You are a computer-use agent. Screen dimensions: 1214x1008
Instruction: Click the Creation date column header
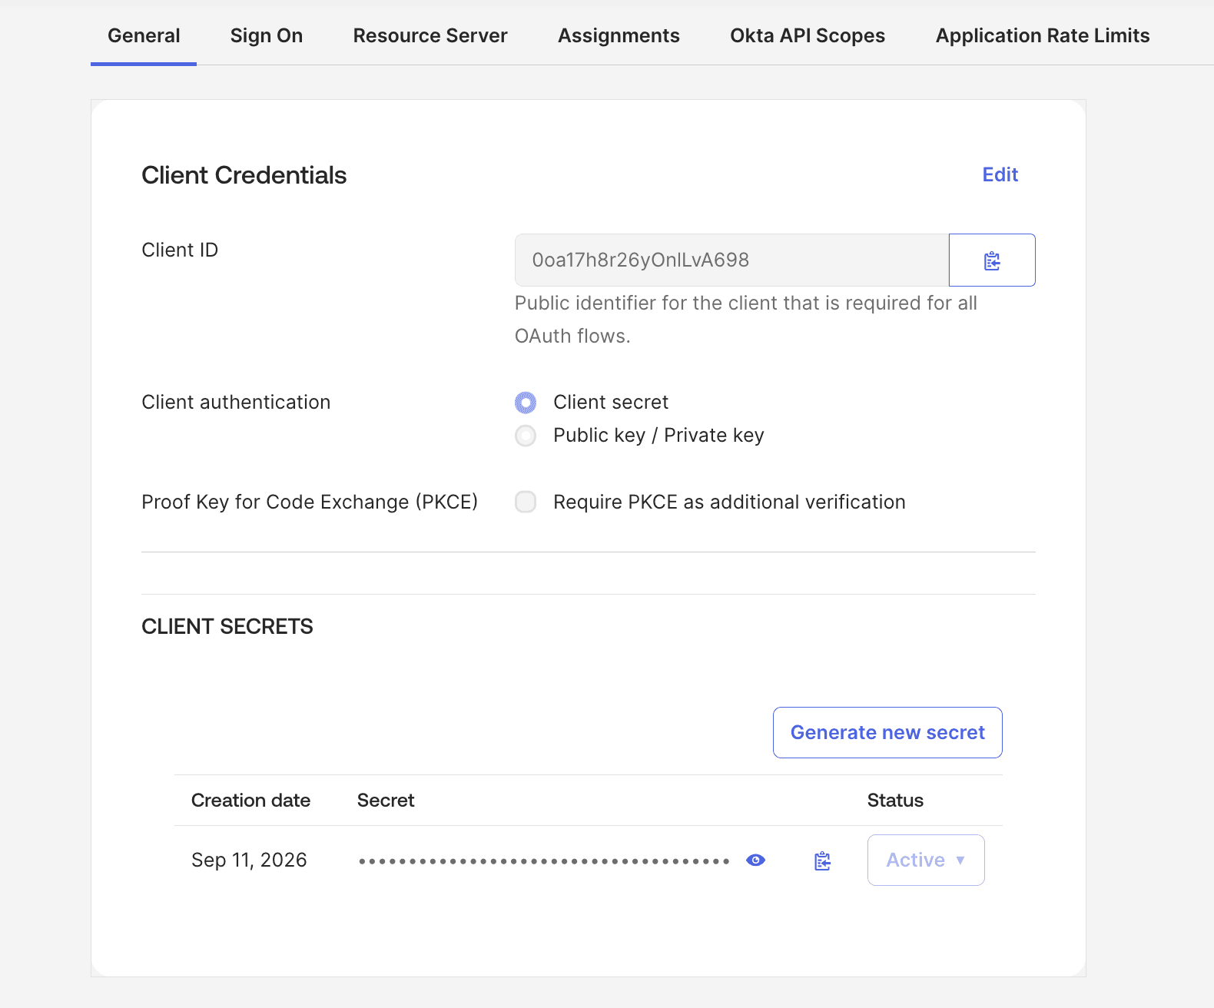coord(250,800)
